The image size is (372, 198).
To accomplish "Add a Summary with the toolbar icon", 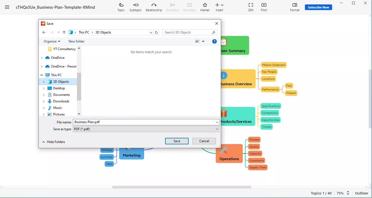I will click(172, 7).
